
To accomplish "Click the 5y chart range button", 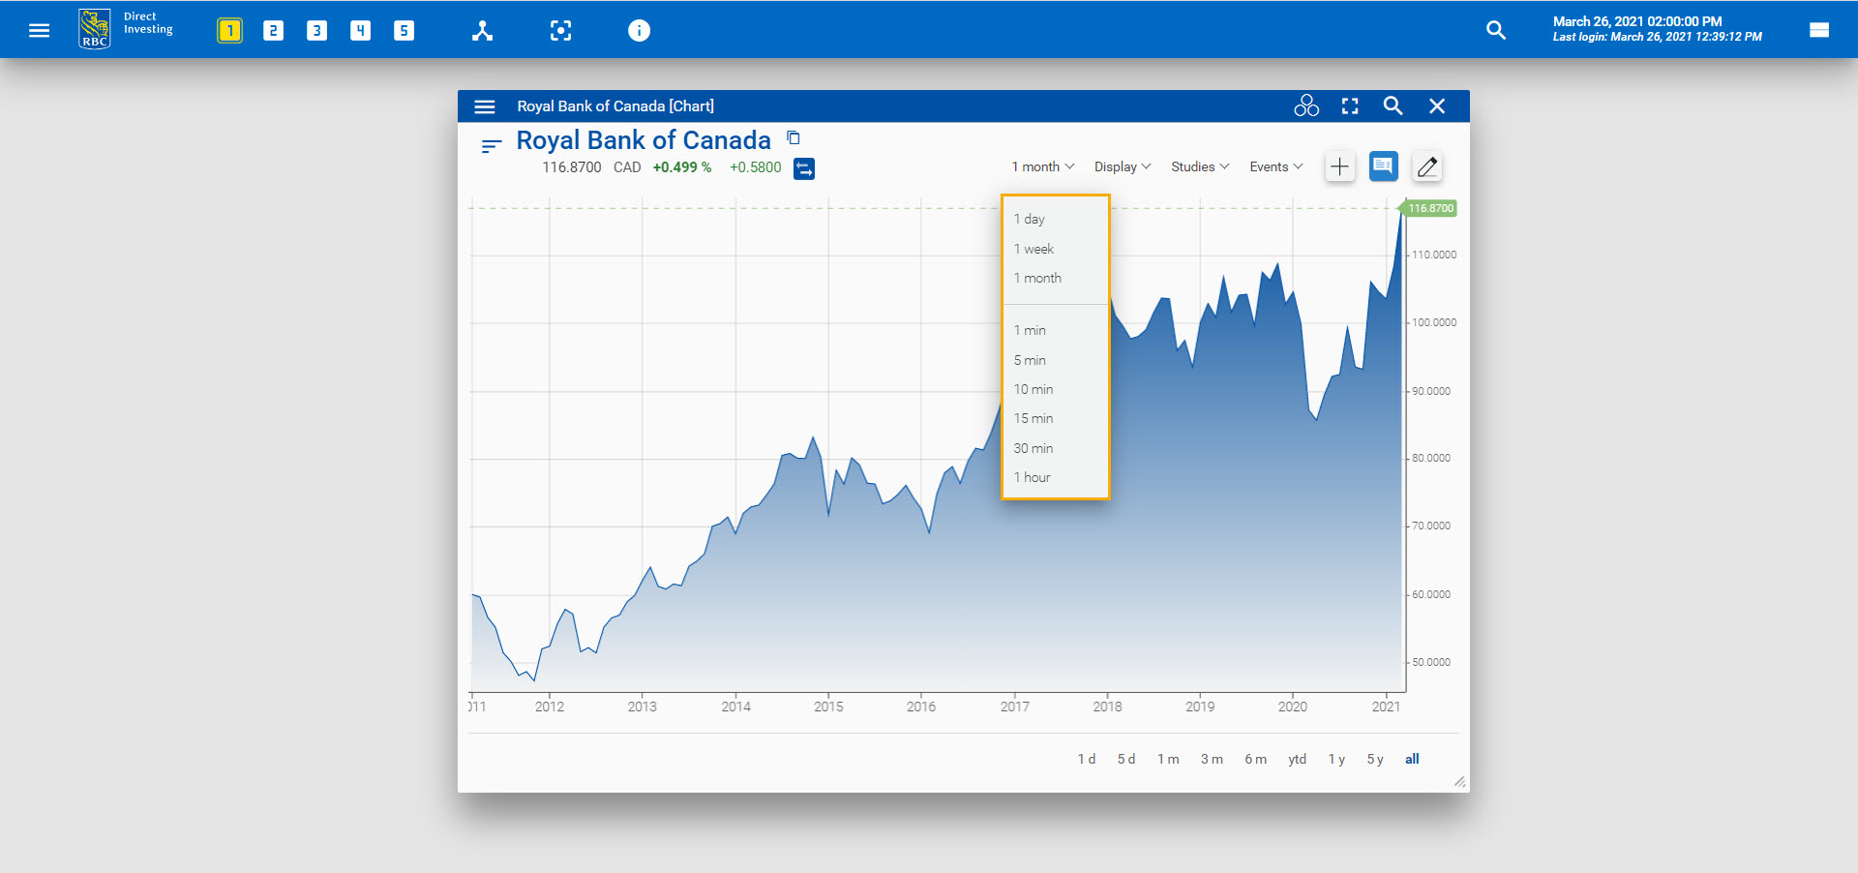I will [1374, 759].
